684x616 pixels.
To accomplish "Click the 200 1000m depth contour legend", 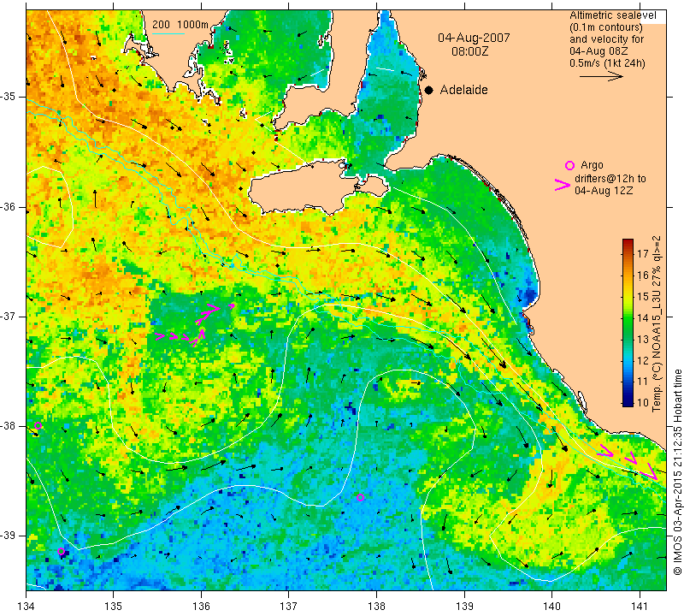I will [180, 25].
